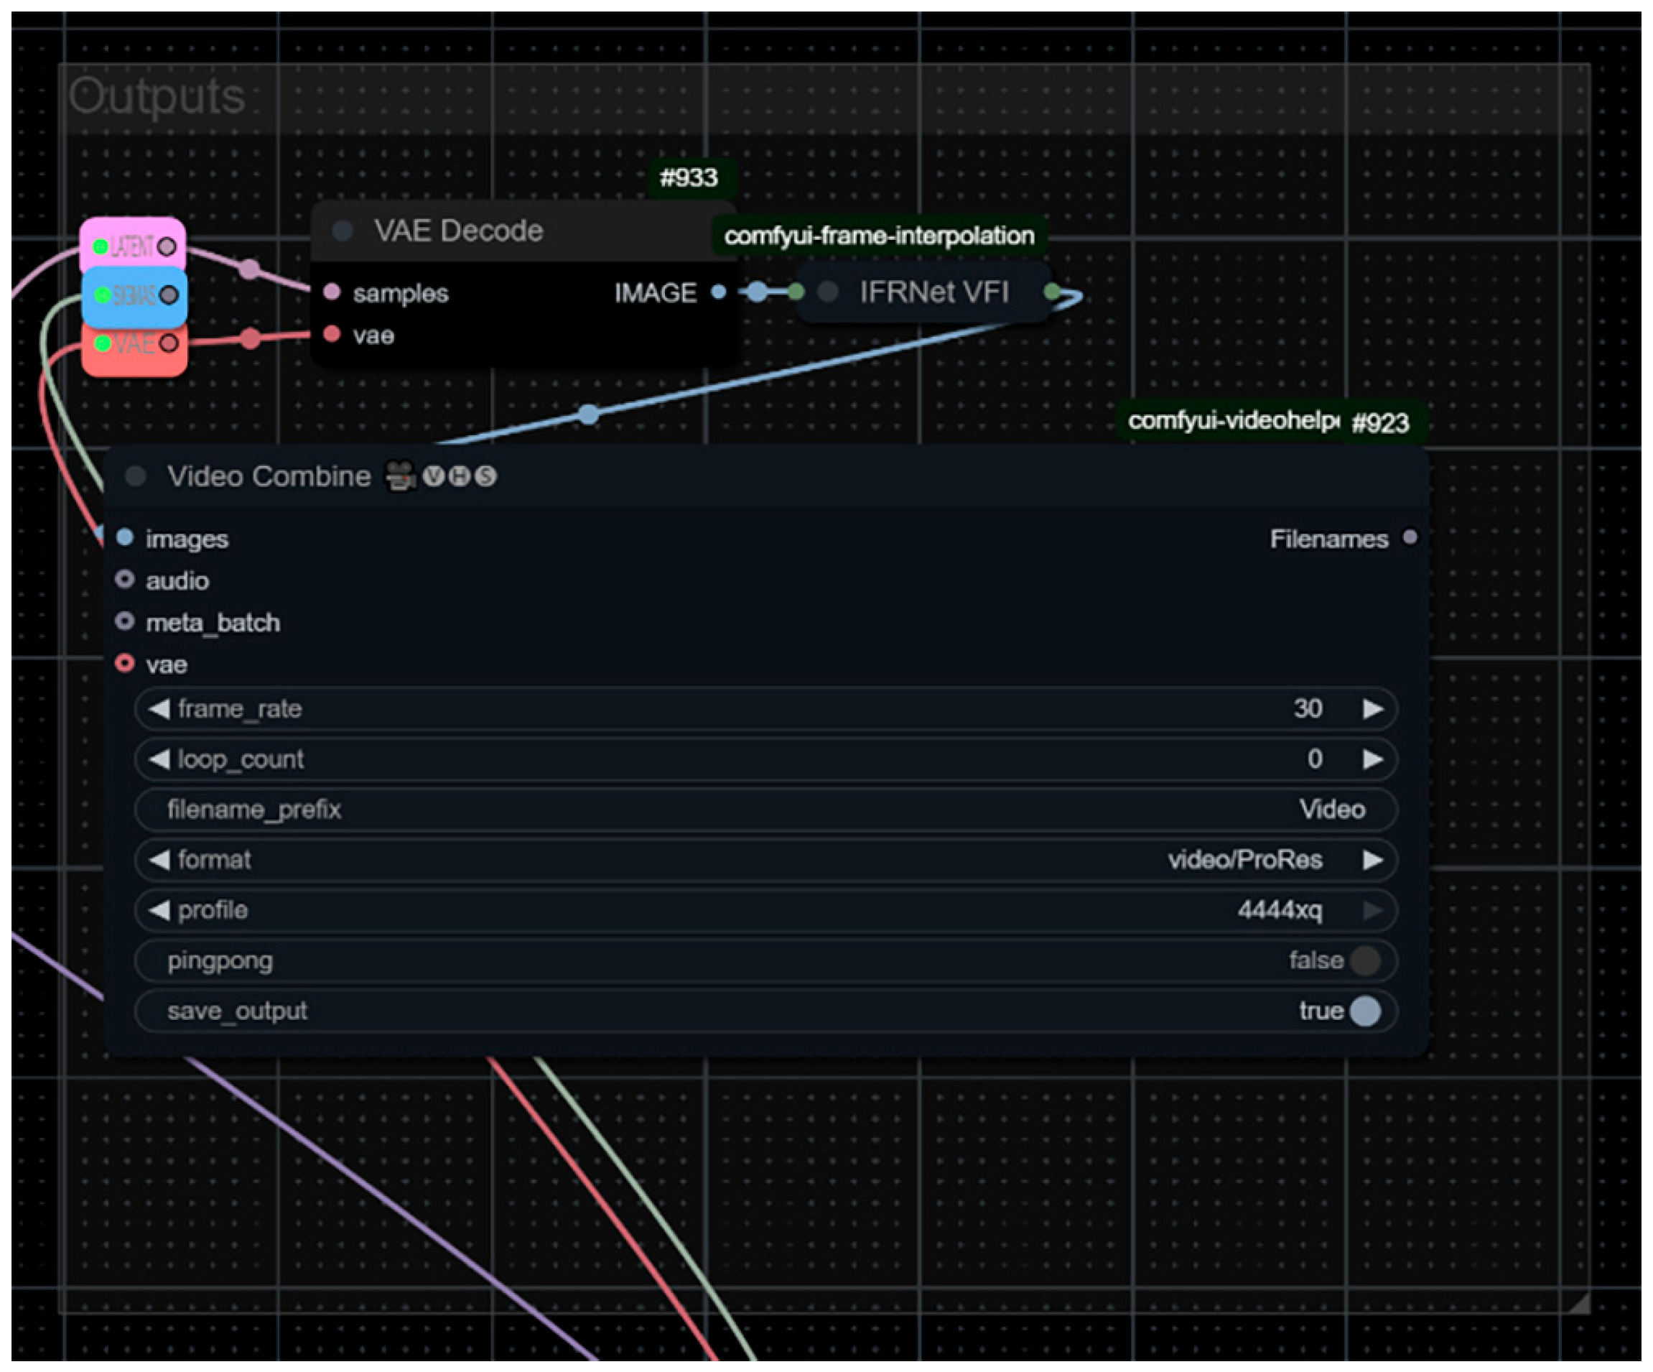Click the VAE Decode collapse dot
The width and height of the screenshot is (1653, 1372).
(342, 231)
